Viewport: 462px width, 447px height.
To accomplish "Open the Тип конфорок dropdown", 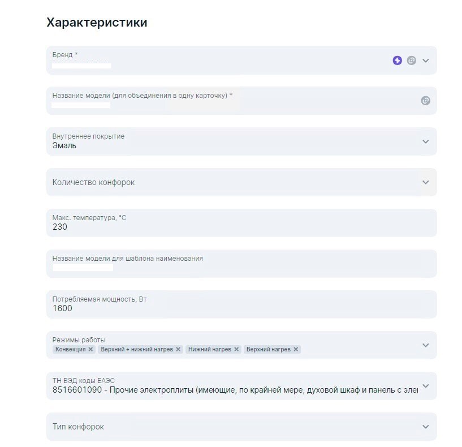I will pos(241,427).
